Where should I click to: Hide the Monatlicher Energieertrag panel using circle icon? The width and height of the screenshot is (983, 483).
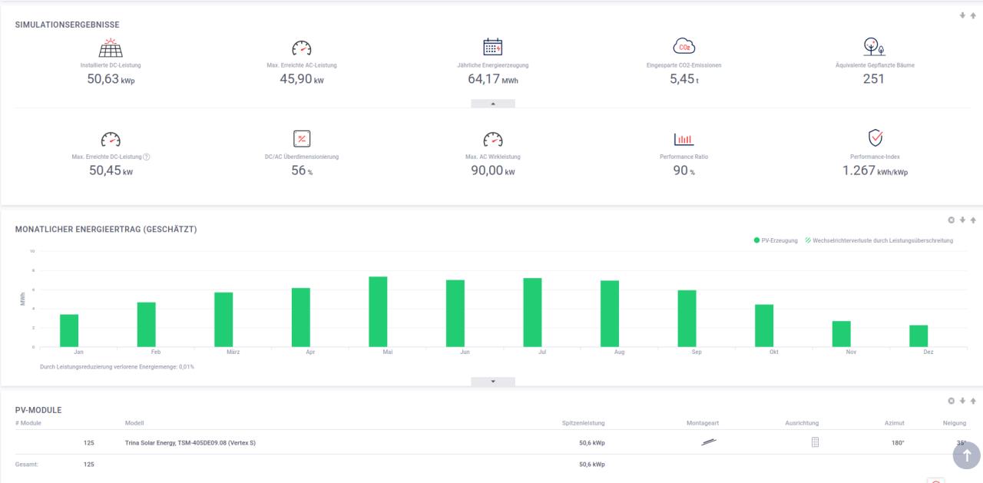click(952, 220)
